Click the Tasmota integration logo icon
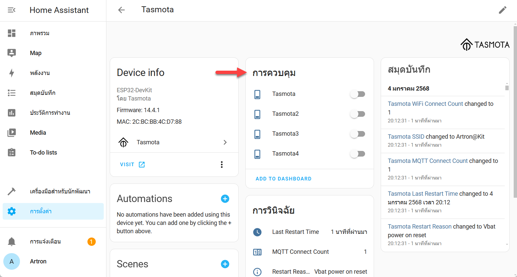517x277 pixels. pyautogui.click(x=123, y=142)
